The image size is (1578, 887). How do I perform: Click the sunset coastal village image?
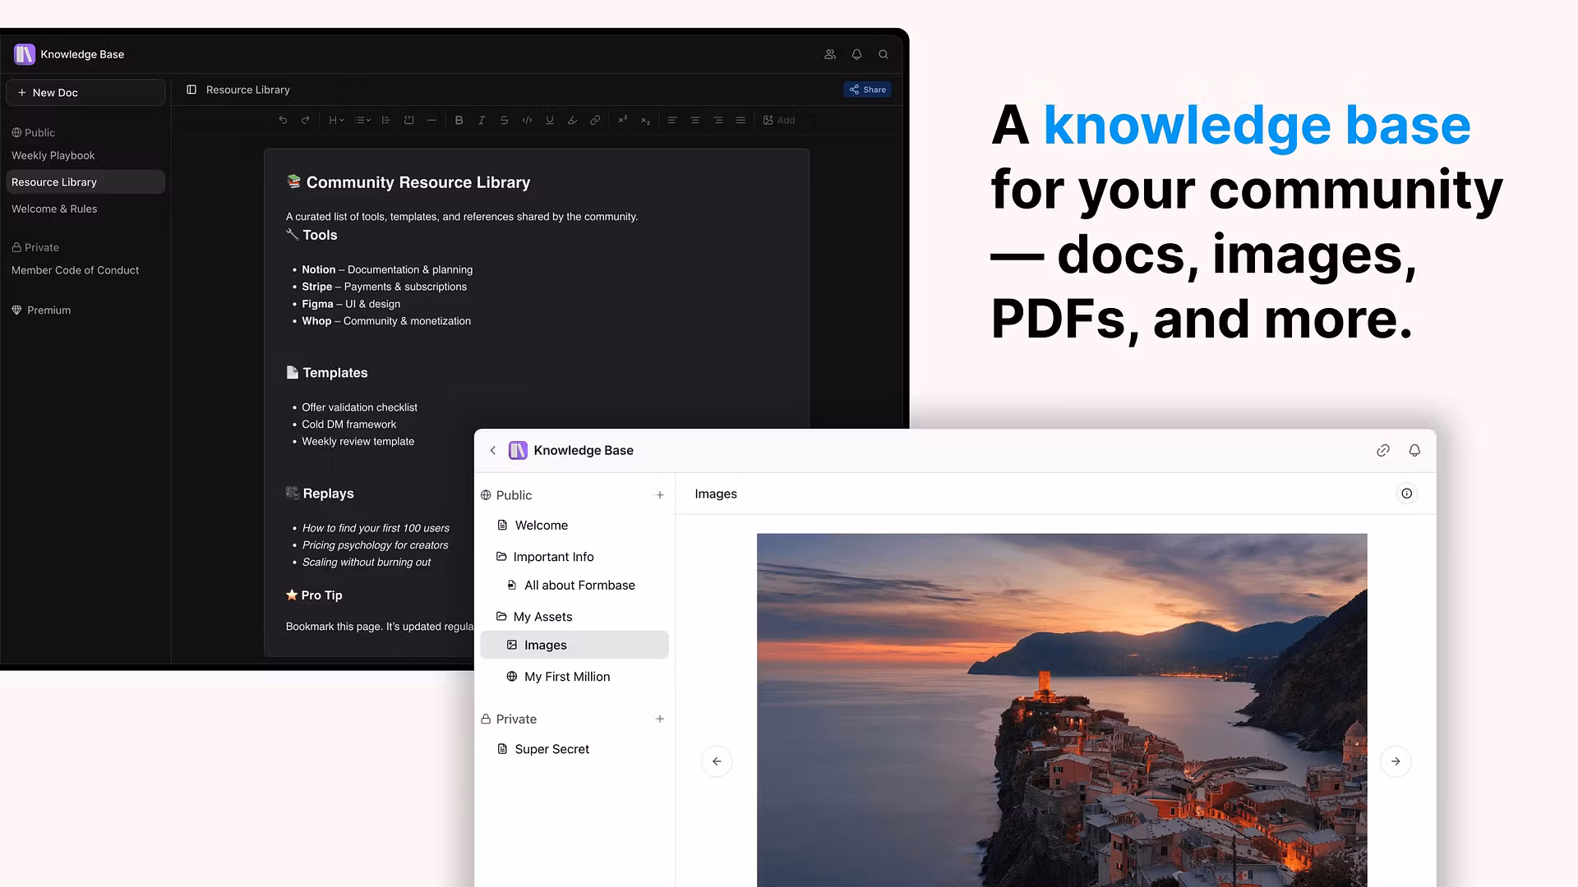click(x=1061, y=706)
